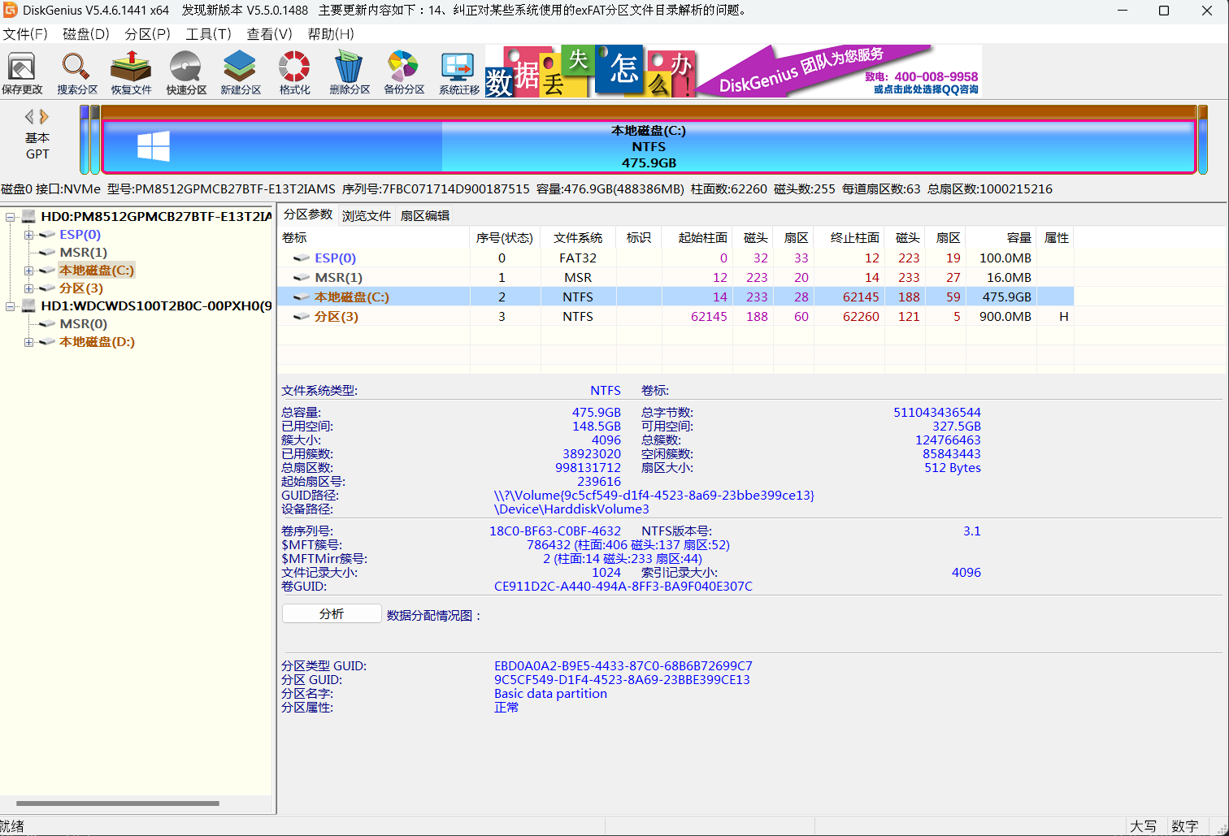1229x836 pixels.
Task: Click the 文件系统 column header
Action: point(578,238)
